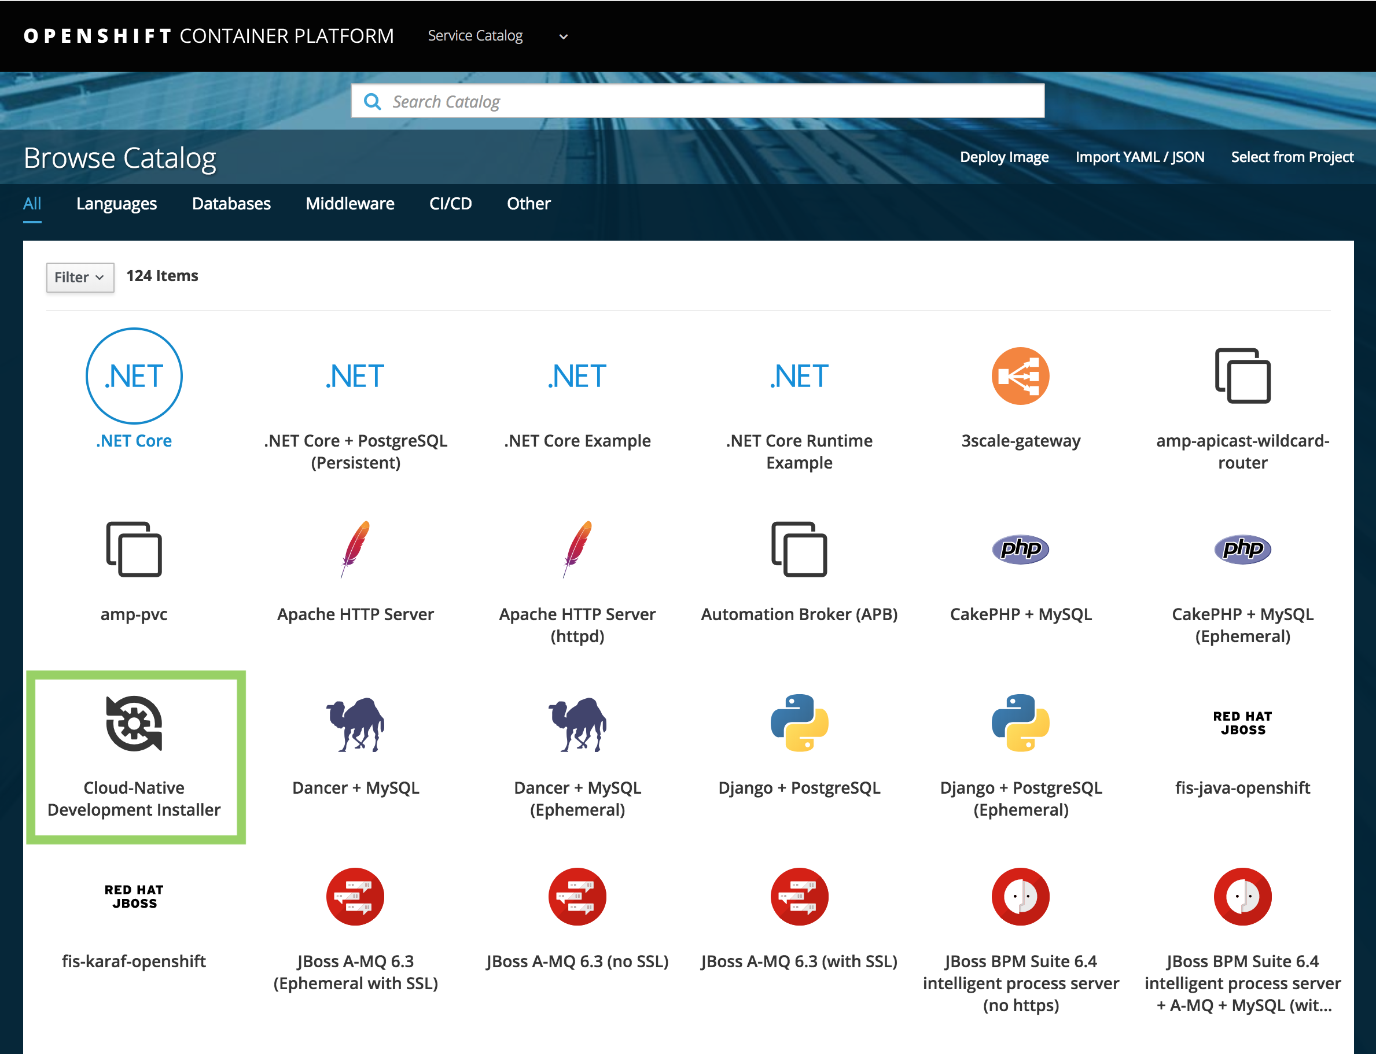Select the .NET Core + PostgreSQL (Persistent) icon

(x=355, y=376)
